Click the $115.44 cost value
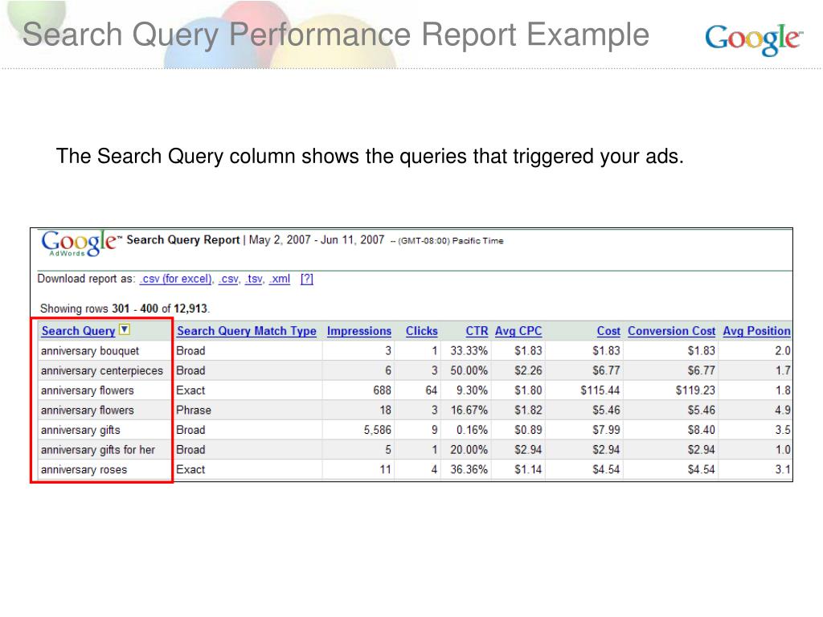 pyautogui.click(x=600, y=391)
